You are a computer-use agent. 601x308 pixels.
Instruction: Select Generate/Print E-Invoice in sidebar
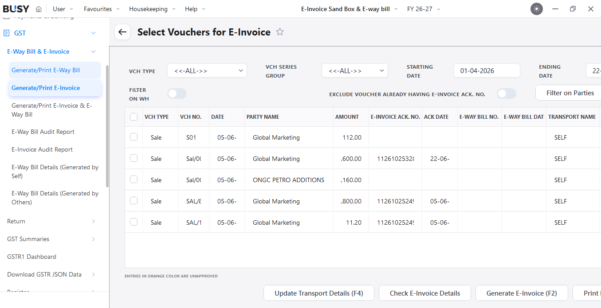pyautogui.click(x=55, y=88)
